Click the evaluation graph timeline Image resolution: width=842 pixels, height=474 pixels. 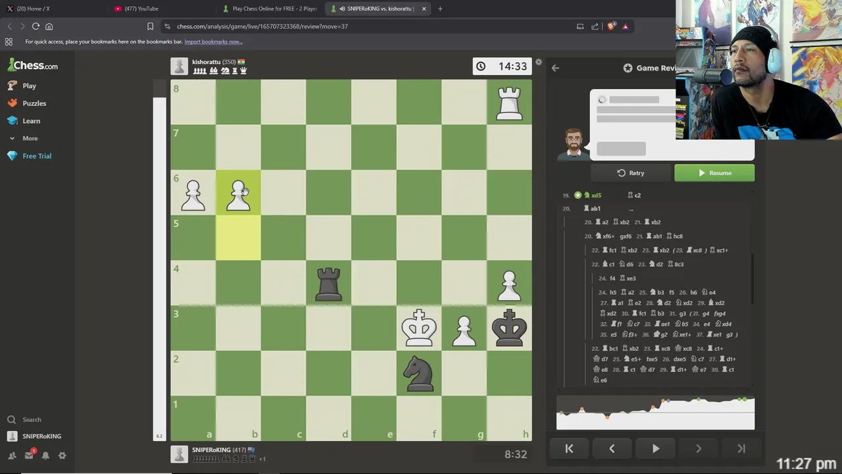[x=655, y=413]
